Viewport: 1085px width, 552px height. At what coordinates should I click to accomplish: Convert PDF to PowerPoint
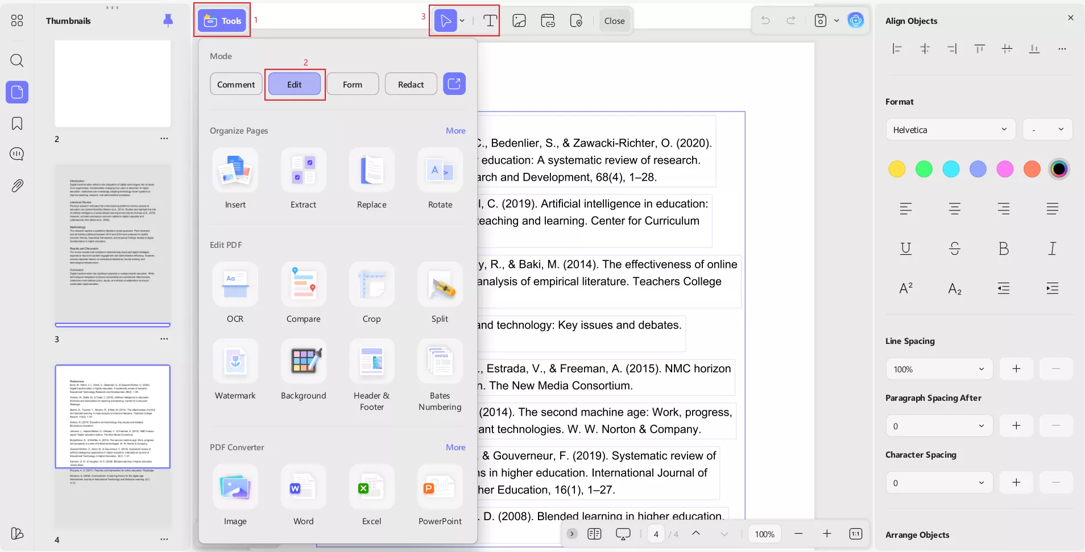click(x=440, y=487)
